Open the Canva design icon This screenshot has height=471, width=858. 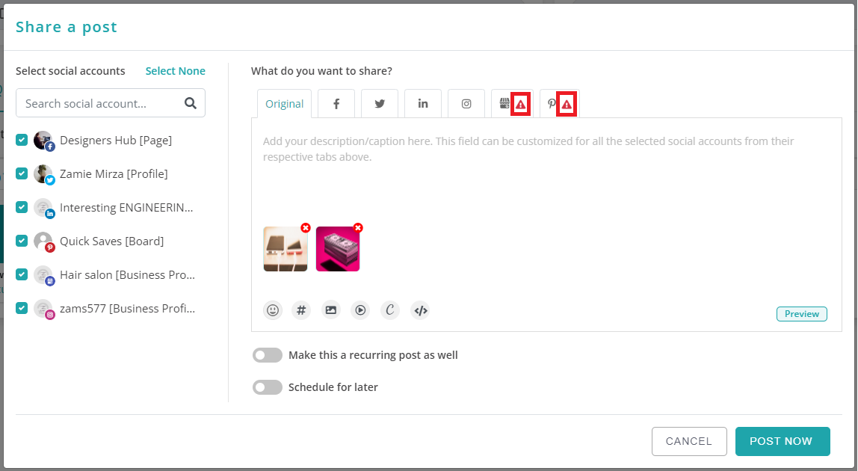389,310
